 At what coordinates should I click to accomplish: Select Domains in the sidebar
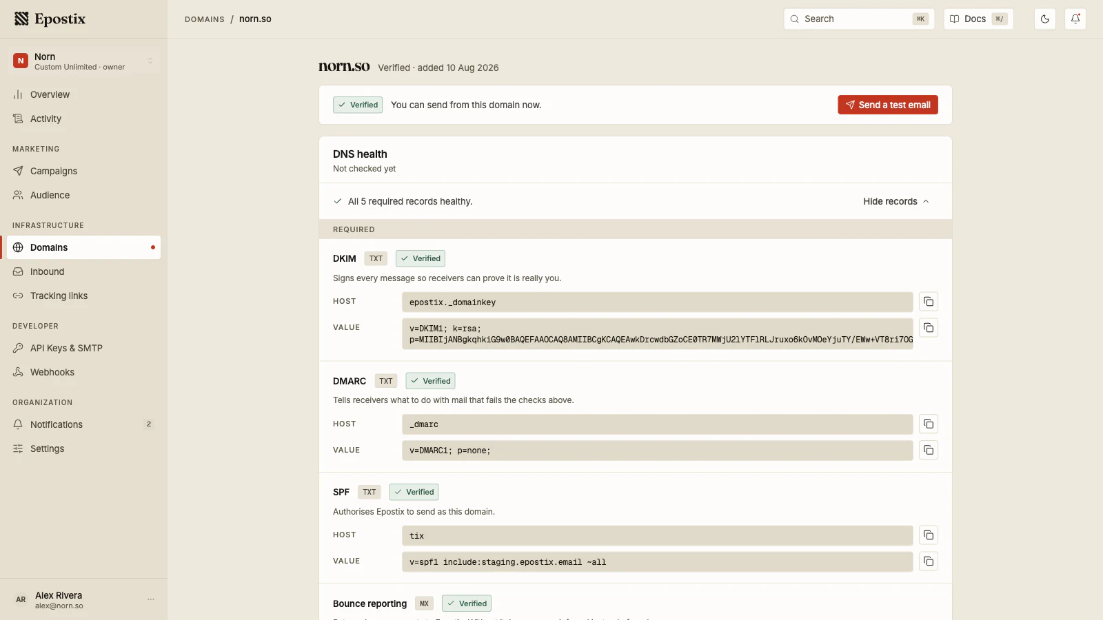click(x=83, y=247)
